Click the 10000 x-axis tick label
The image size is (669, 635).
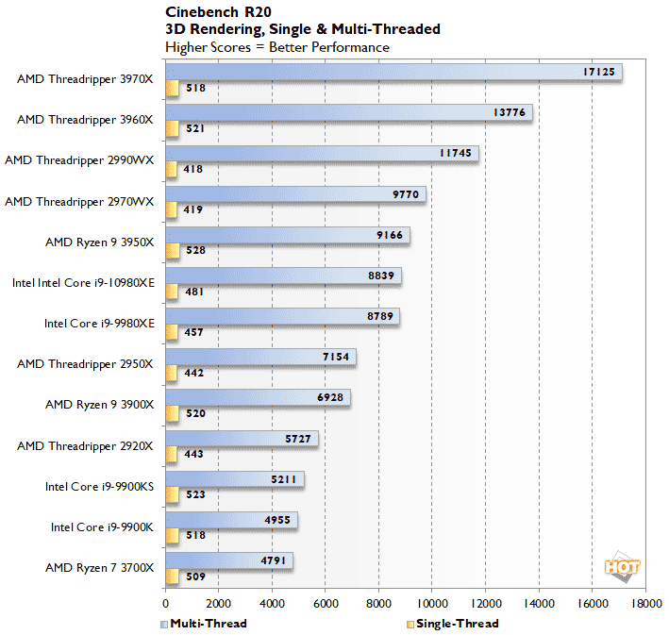point(432,604)
